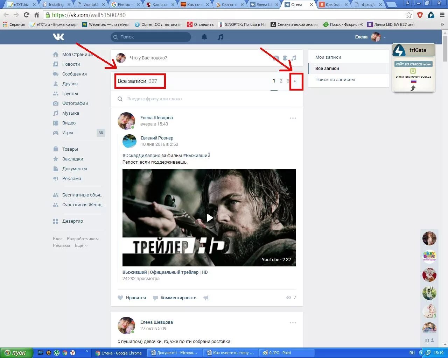Click VK search field Поиск
Screen dimensions: 448x358
coord(151,37)
